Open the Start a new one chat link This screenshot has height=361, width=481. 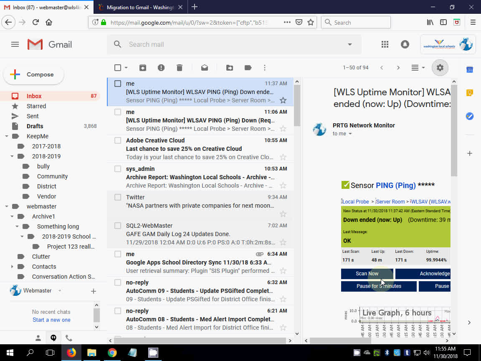(x=51, y=320)
